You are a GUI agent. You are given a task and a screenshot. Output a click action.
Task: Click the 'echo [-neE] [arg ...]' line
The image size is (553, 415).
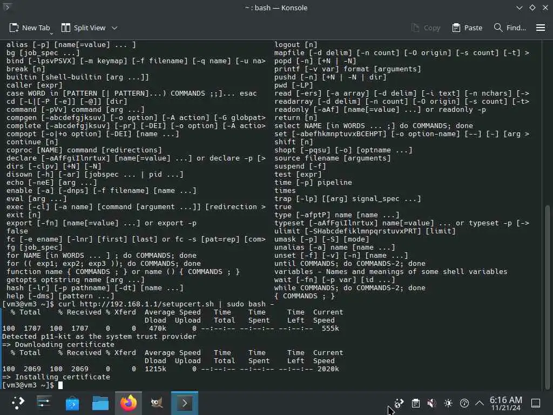[51, 182]
